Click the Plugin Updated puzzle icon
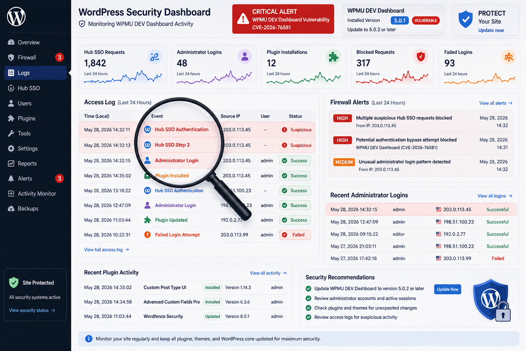The width and height of the screenshot is (526, 351). 147,220
